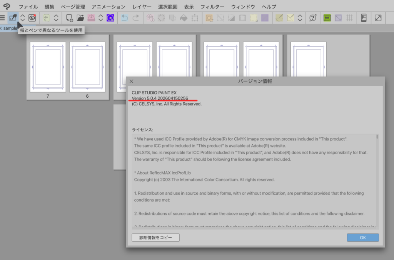Open stepper next to yellow pen-square icon
The width and height of the screenshot is (394, 260).
[300, 18]
